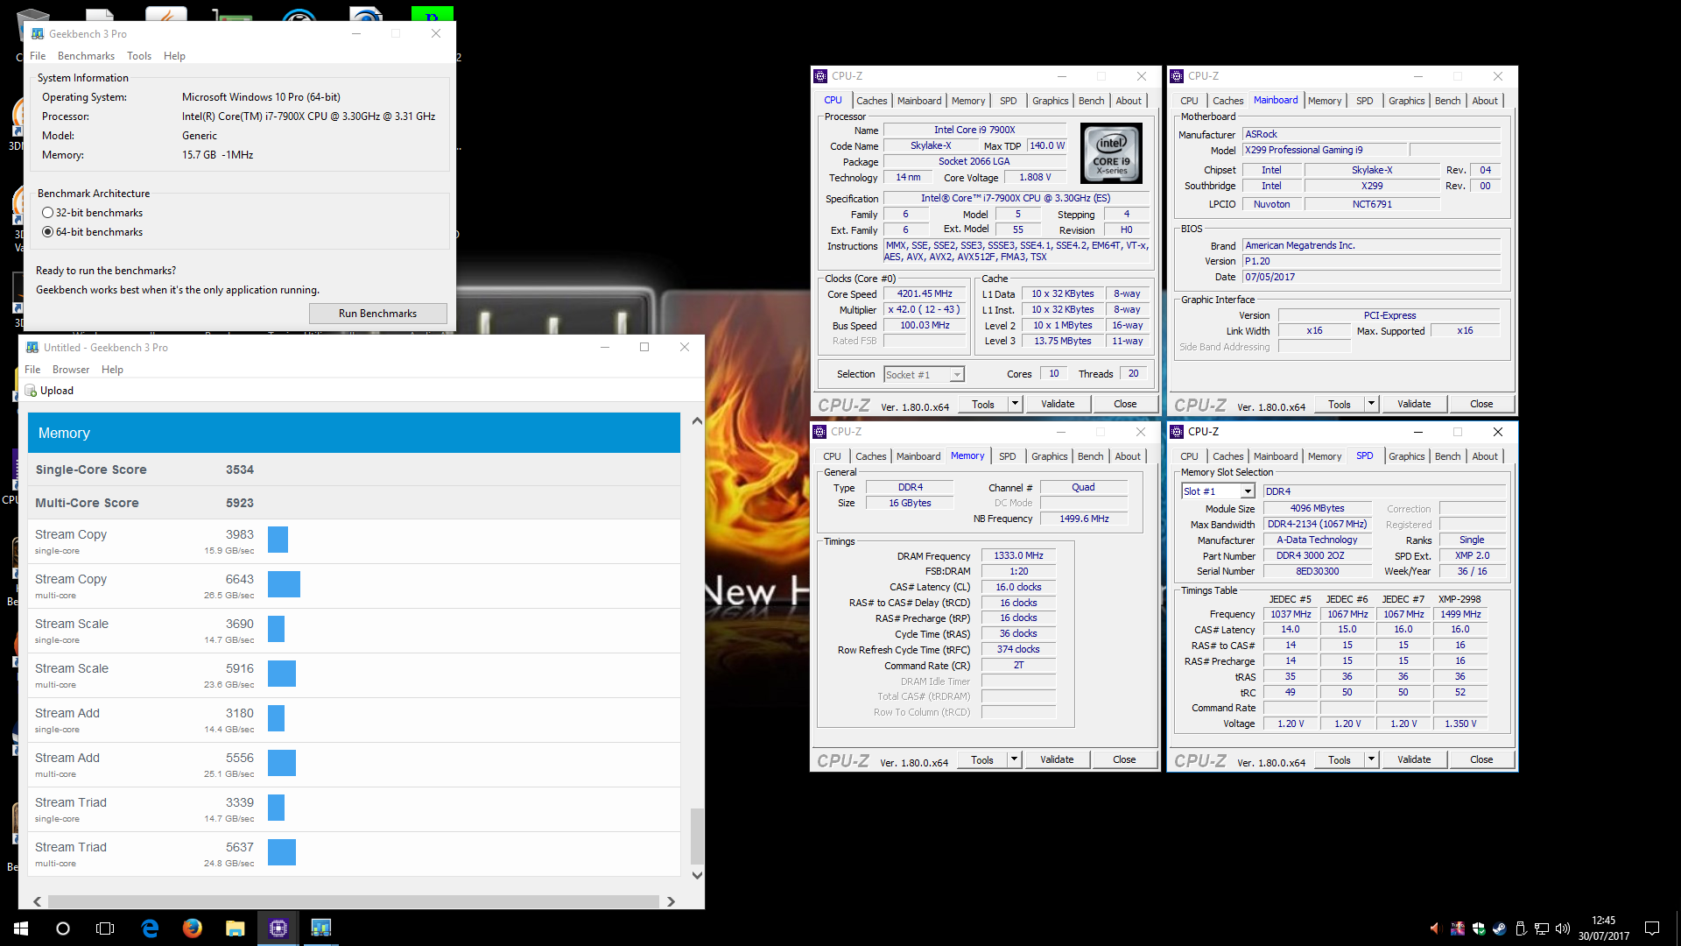
Task: Open File Explorer from the taskbar
Action: pyautogui.click(x=236, y=928)
